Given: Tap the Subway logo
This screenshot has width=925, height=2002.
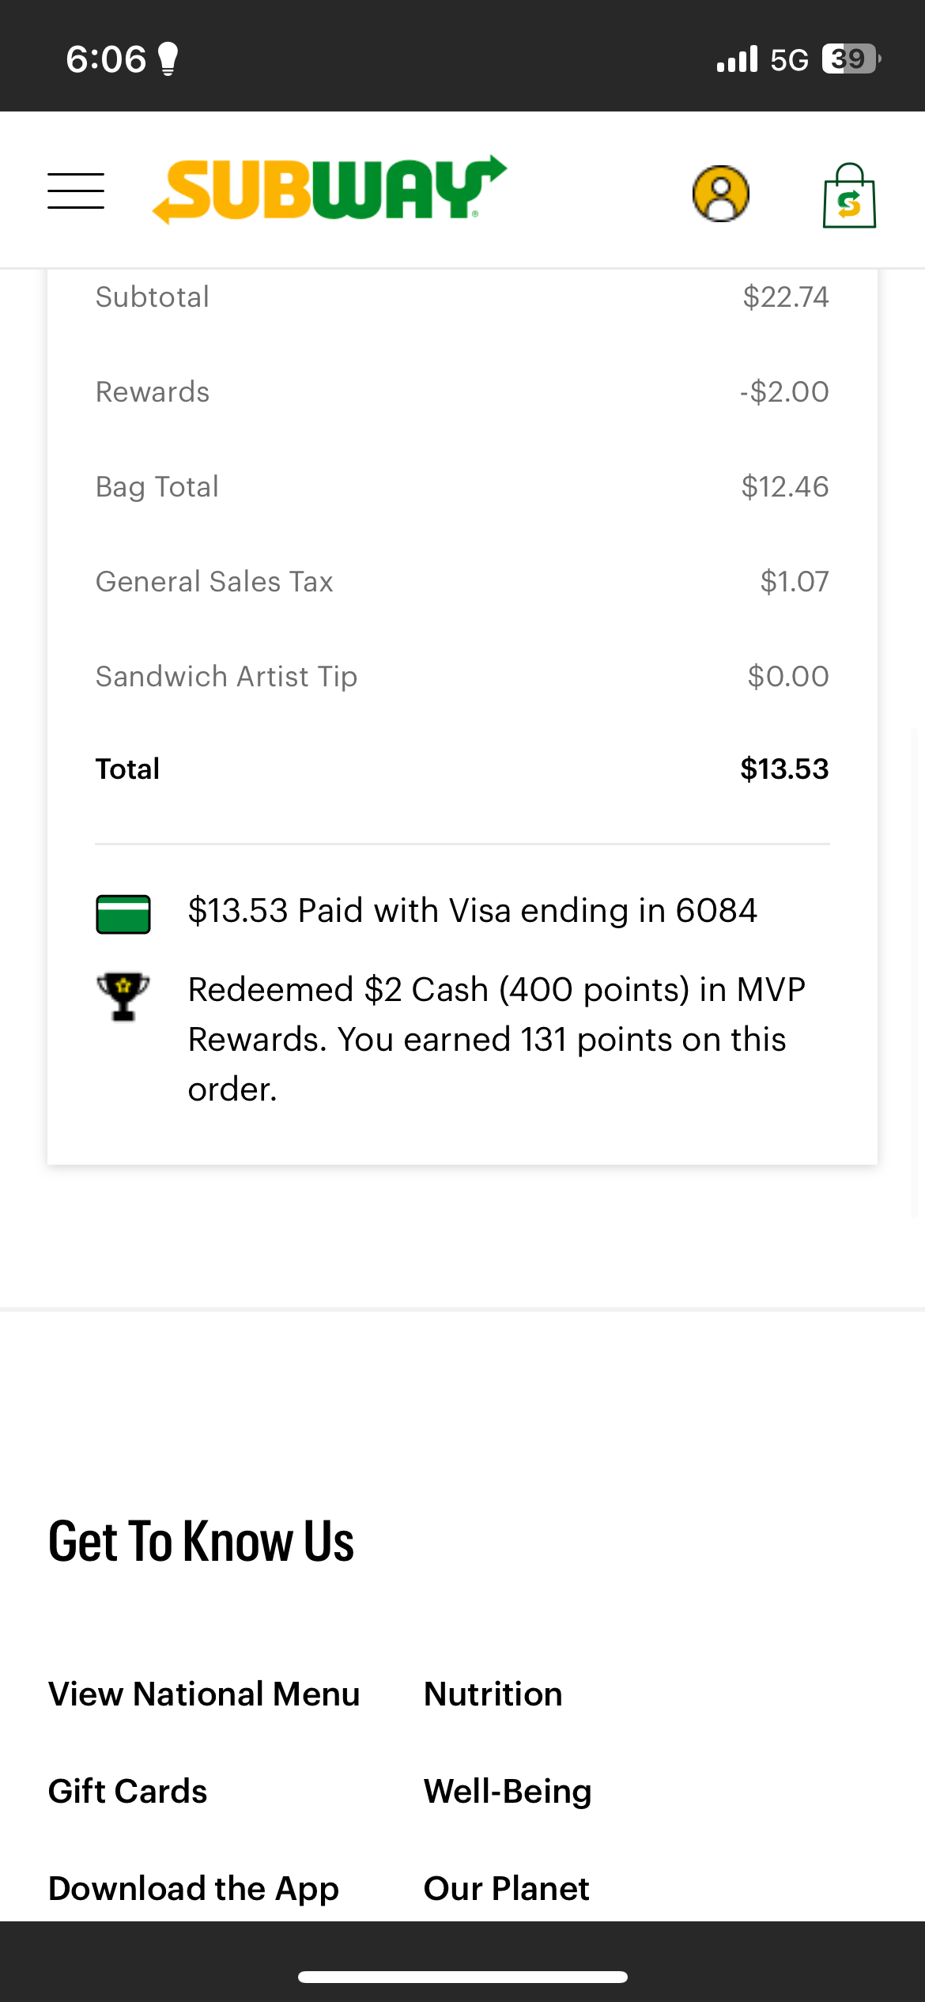Looking at the screenshot, I should pyautogui.click(x=330, y=190).
